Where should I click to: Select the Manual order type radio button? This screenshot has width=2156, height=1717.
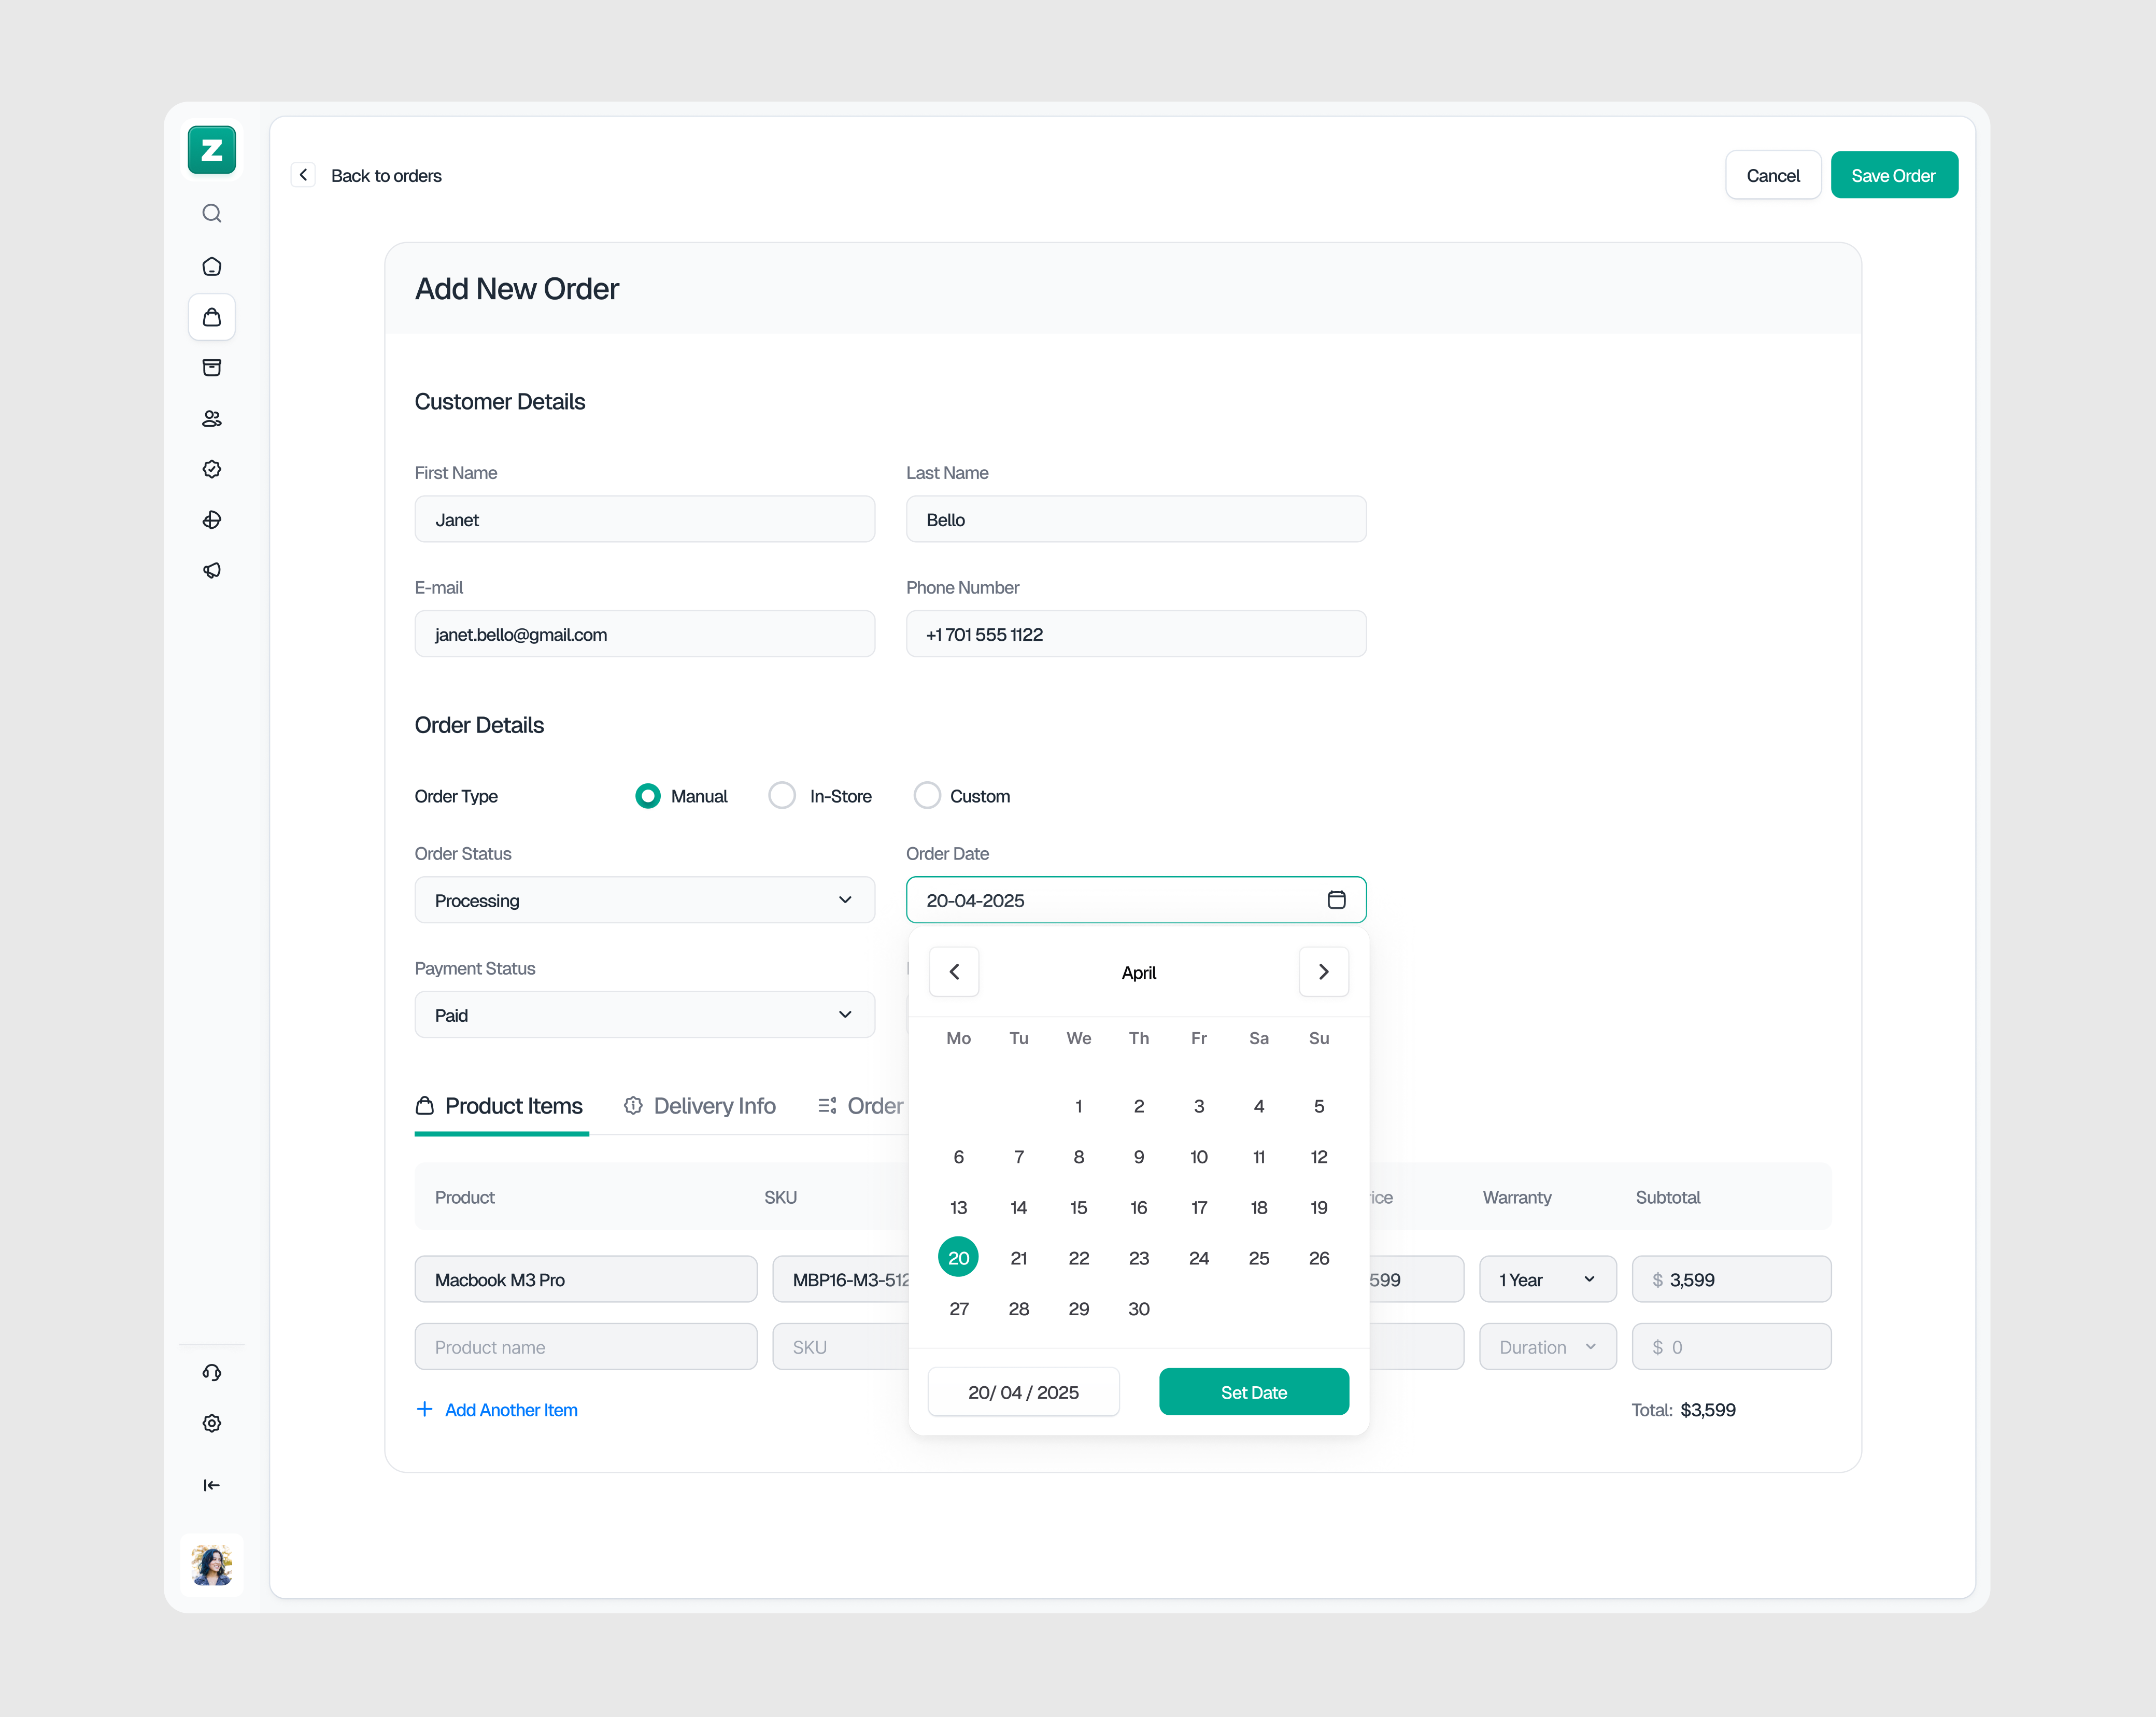(648, 795)
